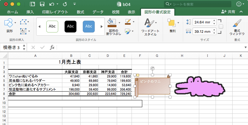Viewport: 248px width, 125px height.
Task: Show previous shape styles with left arrow
Action: pos(39,27)
